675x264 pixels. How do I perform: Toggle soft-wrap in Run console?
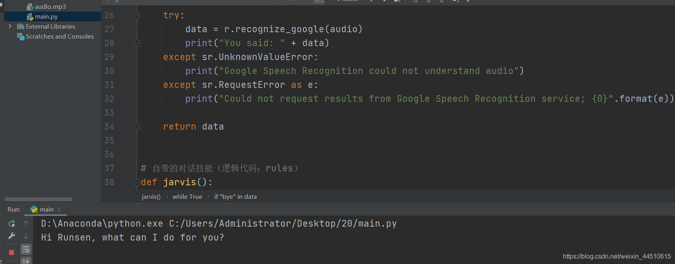point(26,249)
